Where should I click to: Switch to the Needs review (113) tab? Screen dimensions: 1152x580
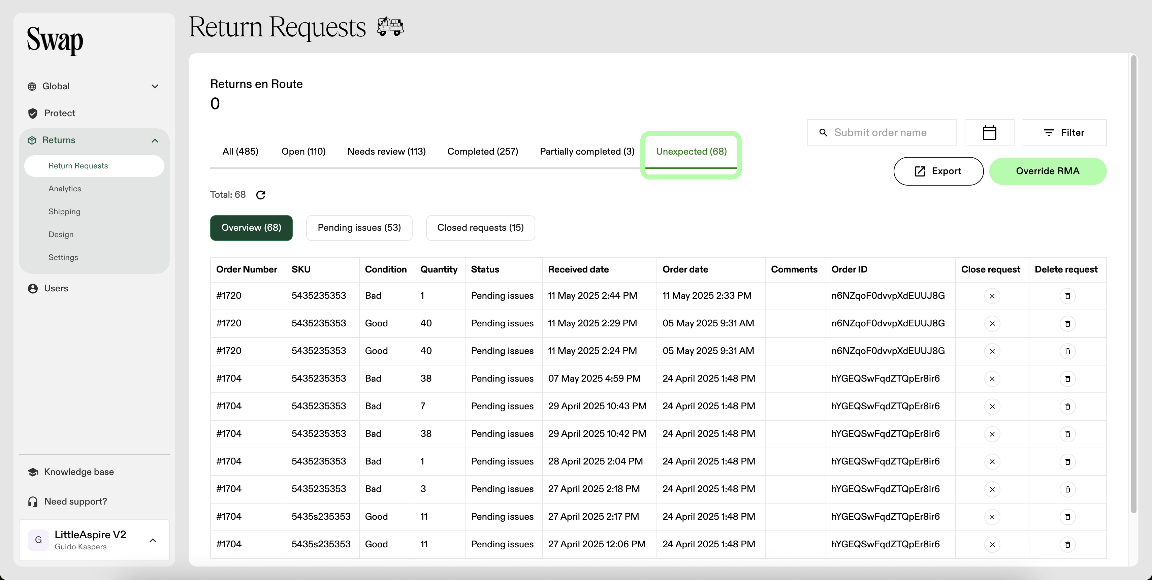[x=386, y=152]
